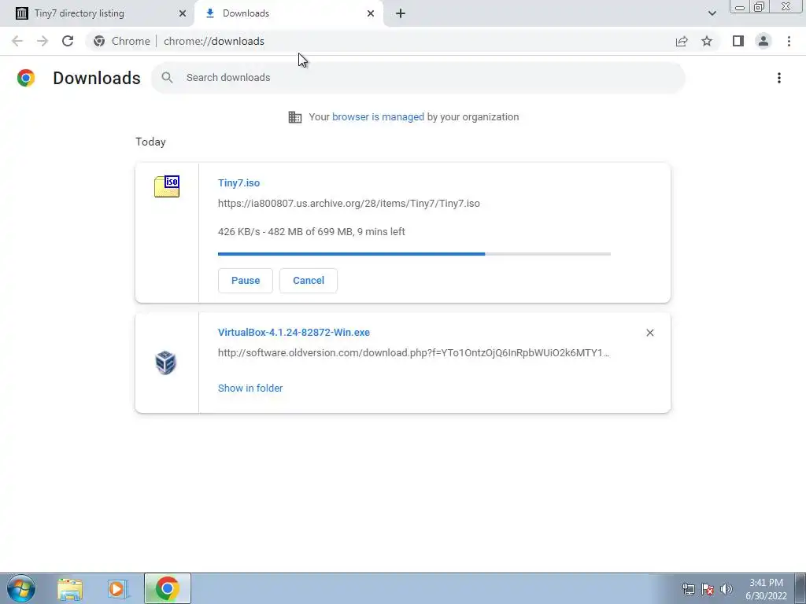Click the magnifier icon in search downloads

167,78
